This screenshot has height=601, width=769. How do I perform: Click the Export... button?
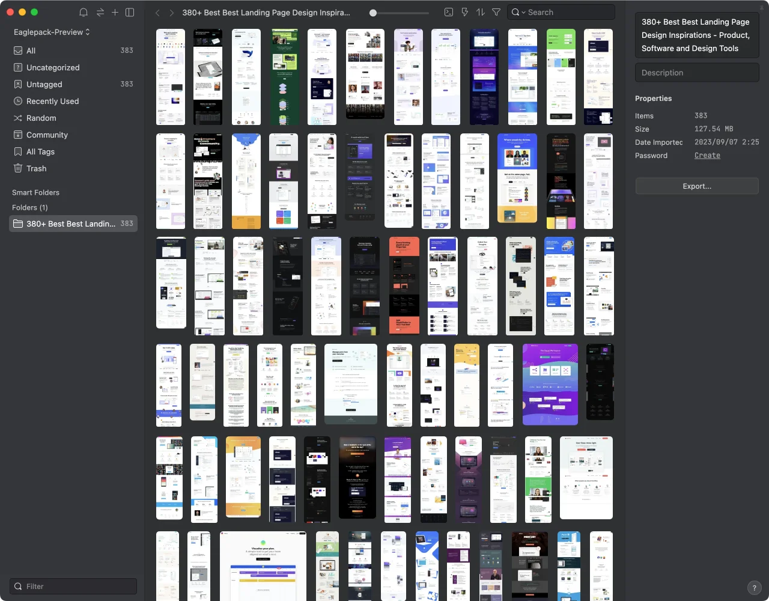(696, 186)
